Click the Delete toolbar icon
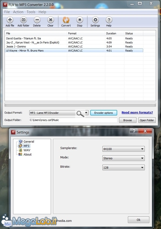The width and height of the screenshot is (161, 229). [37, 20]
